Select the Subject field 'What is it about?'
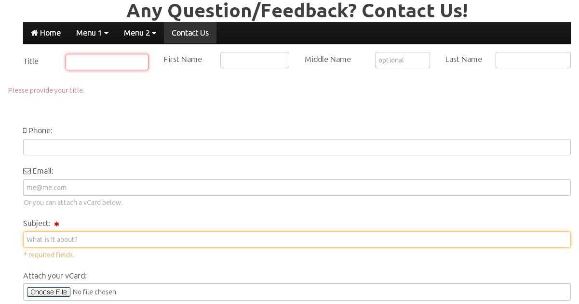This screenshot has height=304, width=579. [297, 240]
